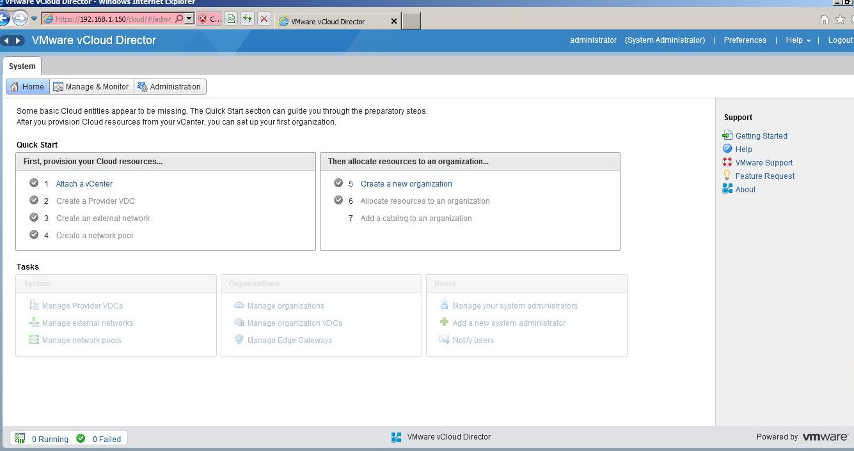
Task: Click the compatibility view page icon
Action: point(231,19)
